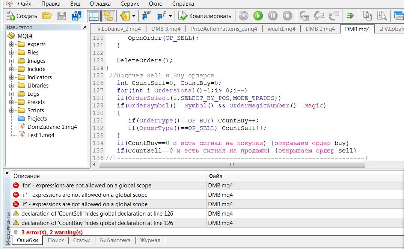Switch to the Журнал tab
The height and width of the screenshot is (249, 404).
point(150,240)
